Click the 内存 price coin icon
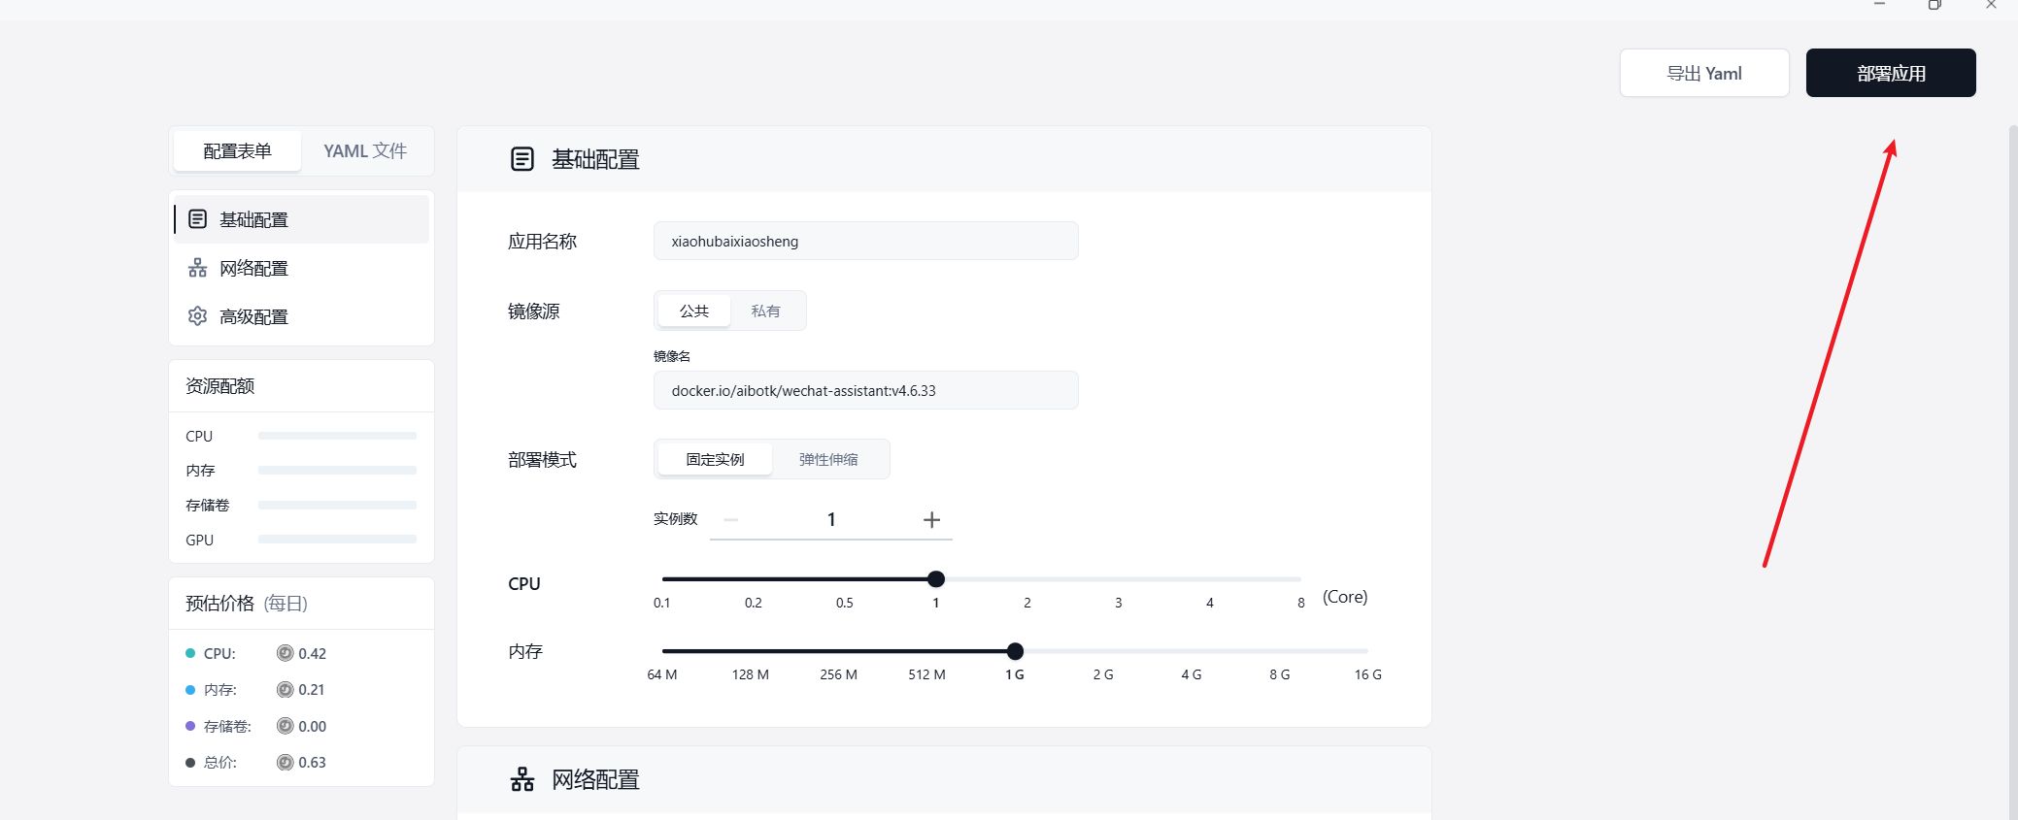The width and height of the screenshot is (2018, 820). click(285, 689)
